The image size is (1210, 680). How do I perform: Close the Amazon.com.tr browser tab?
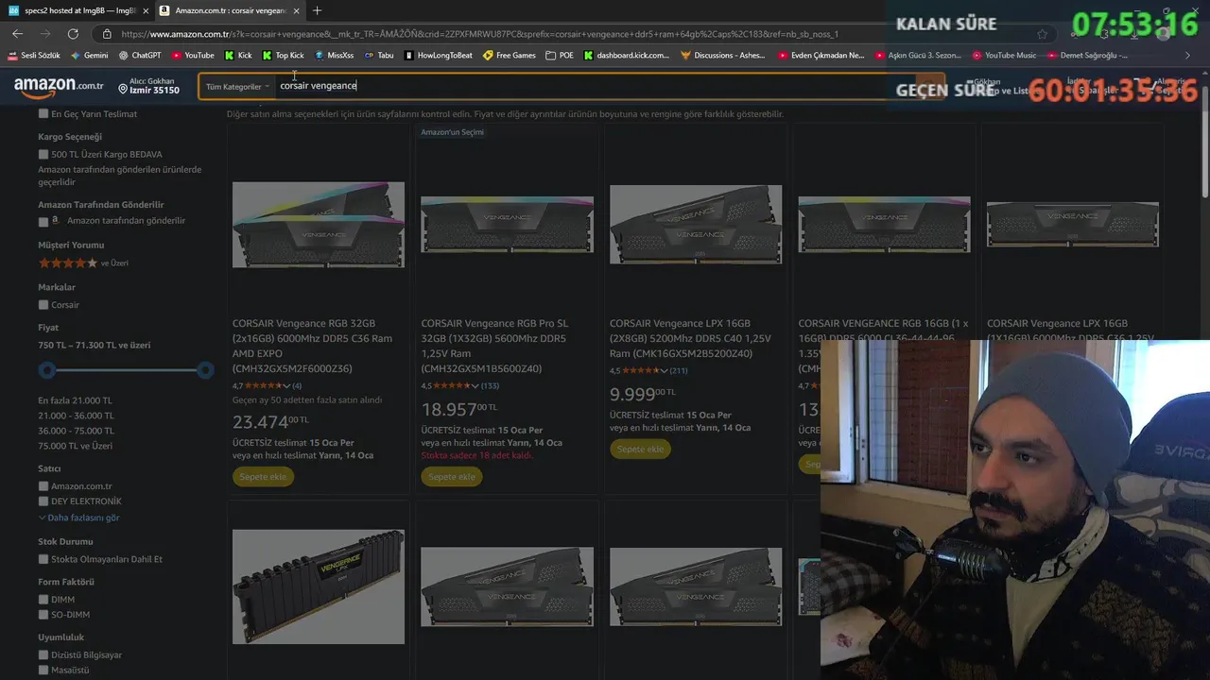[x=296, y=10]
